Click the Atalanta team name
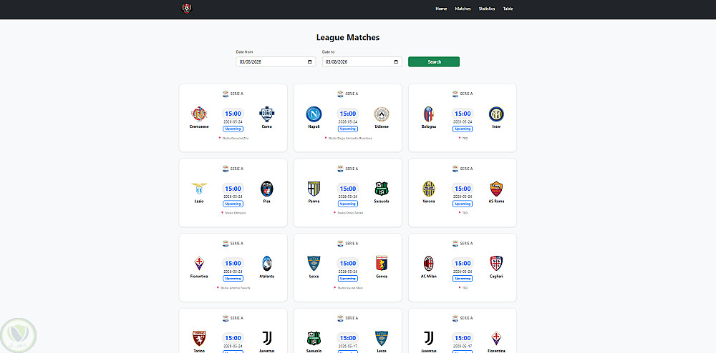716x353 pixels. pos(266,277)
